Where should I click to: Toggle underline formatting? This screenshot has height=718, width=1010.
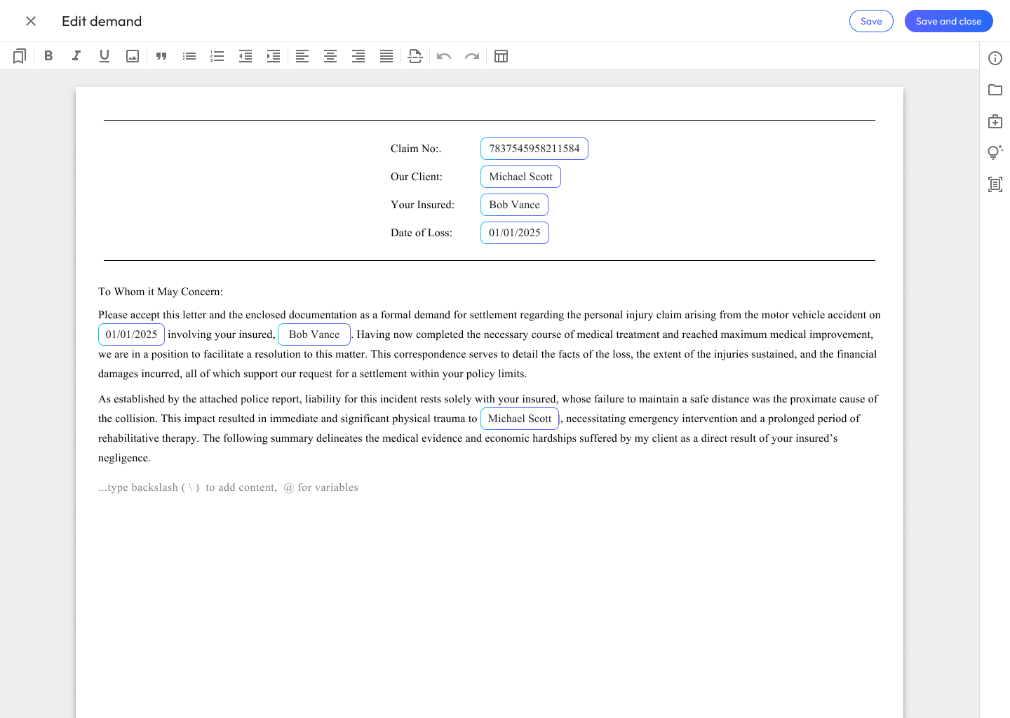pos(105,56)
